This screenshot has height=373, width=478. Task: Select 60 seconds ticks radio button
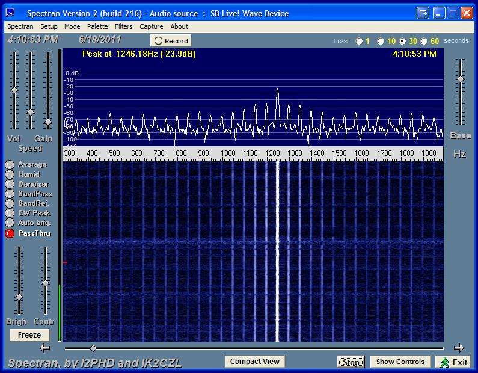[x=424, y=41]
